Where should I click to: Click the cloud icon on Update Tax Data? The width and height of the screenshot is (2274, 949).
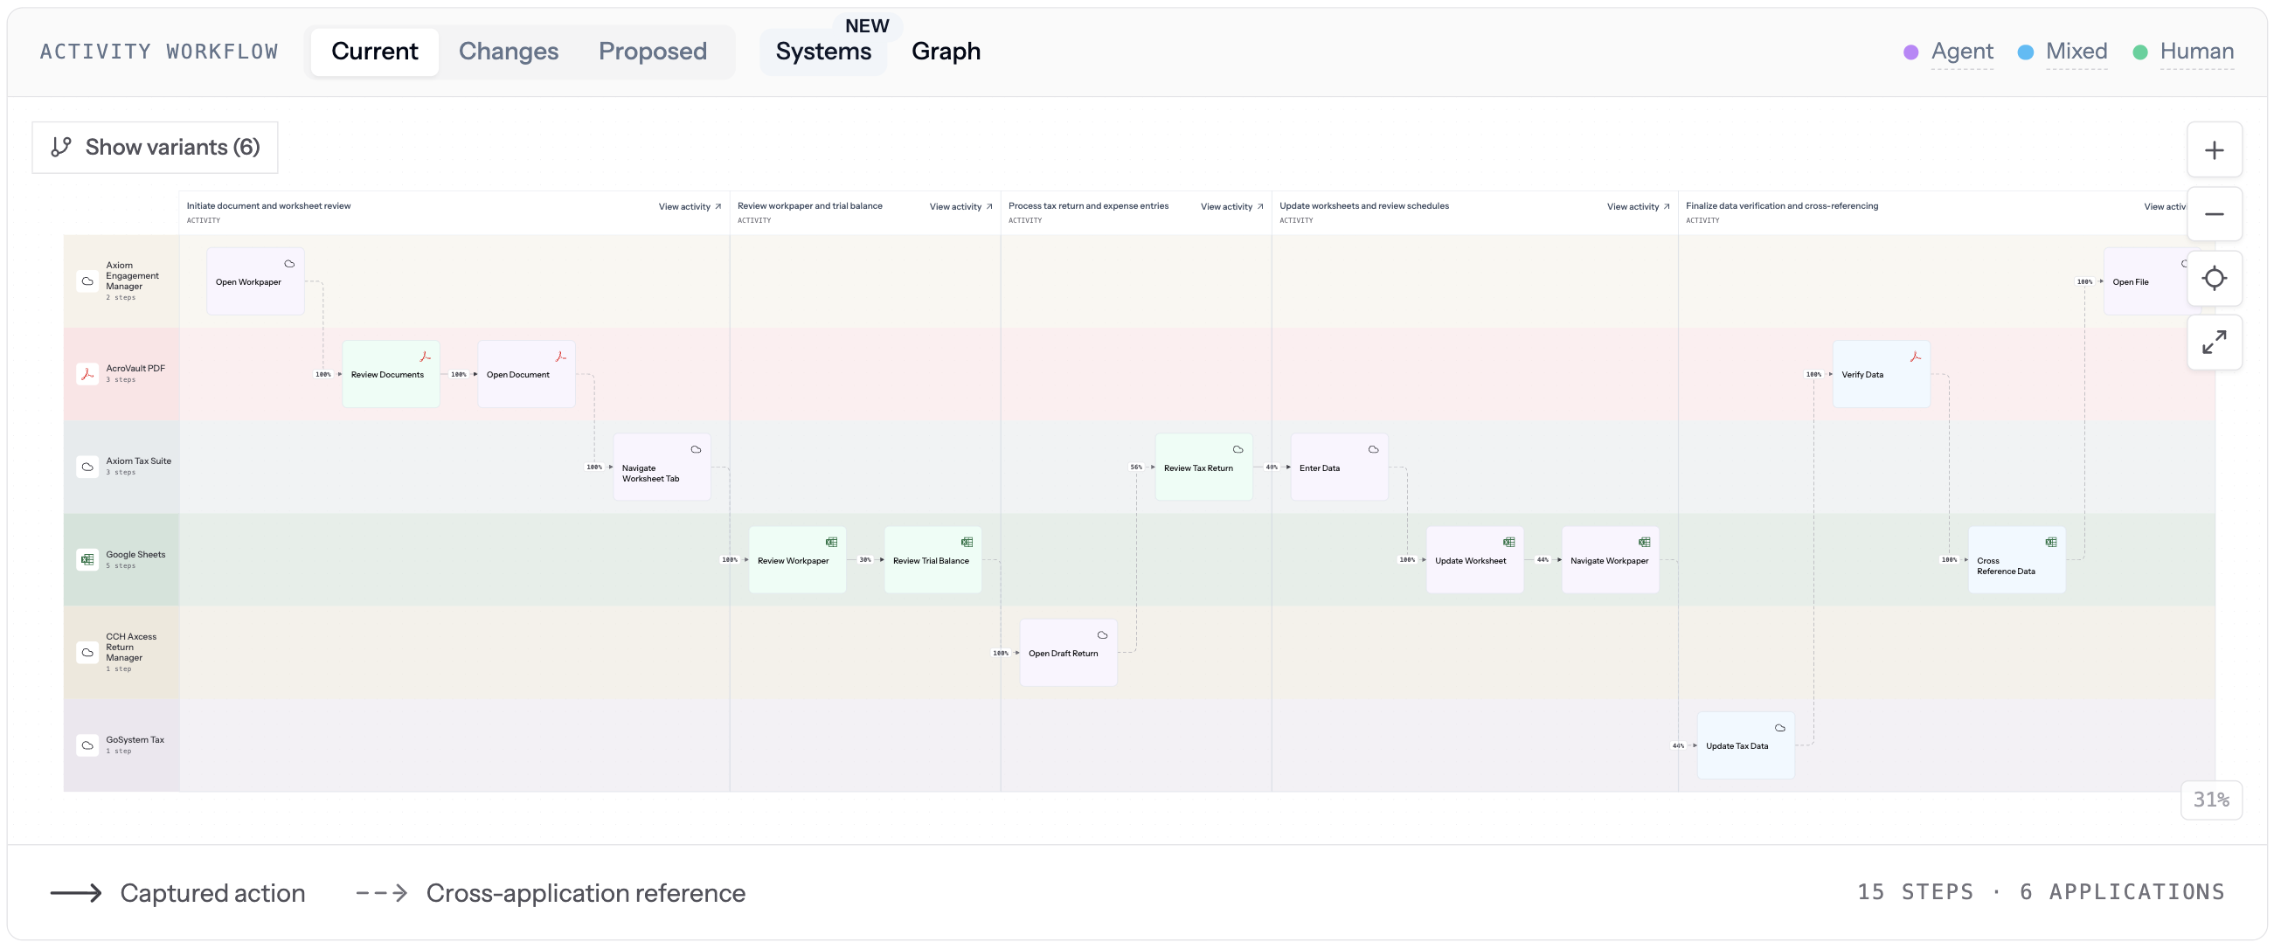(1779, 728)
